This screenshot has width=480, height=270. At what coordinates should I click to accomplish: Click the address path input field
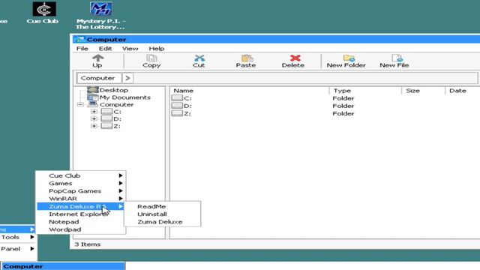(305, 78)
